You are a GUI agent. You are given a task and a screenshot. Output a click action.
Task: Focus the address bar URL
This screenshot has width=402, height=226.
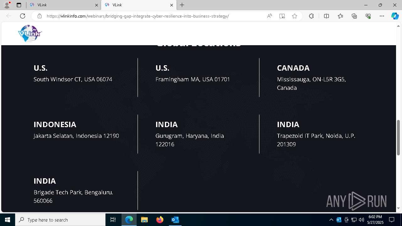point(138,16)
